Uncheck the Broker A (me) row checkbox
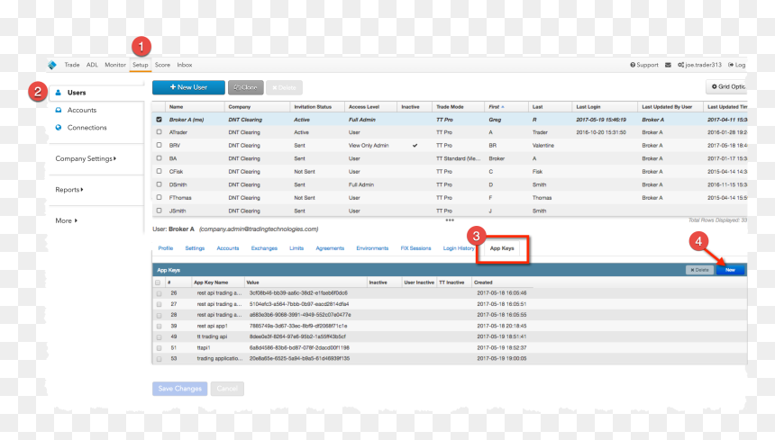The image size is (775, 440). pos(159,120)
